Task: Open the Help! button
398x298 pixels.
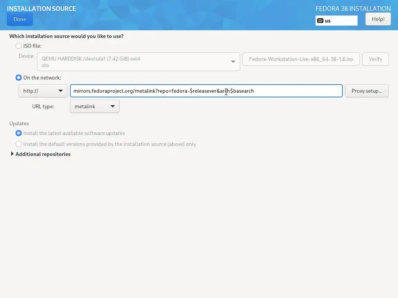Action: pyautogui.click(x=378, y=19)
